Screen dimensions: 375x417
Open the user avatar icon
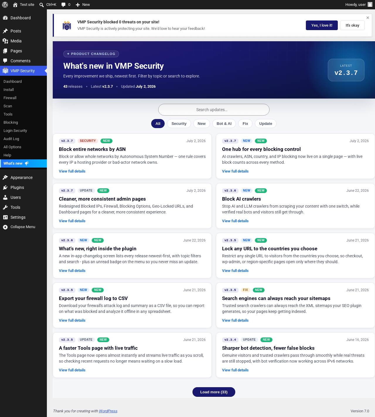(x=370, y=5)
